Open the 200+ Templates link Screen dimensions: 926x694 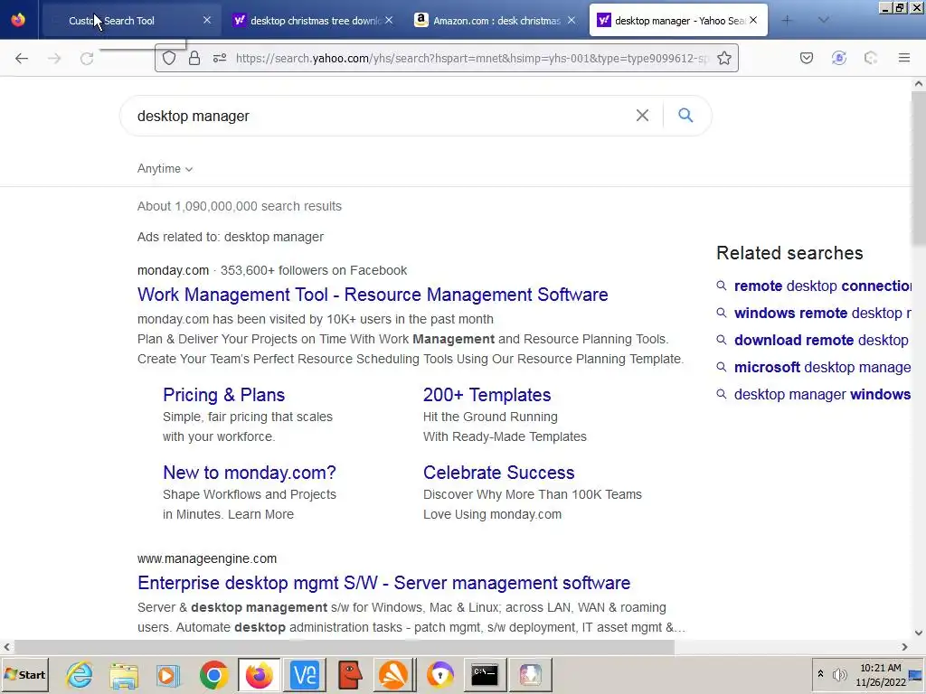coord(487,395)
